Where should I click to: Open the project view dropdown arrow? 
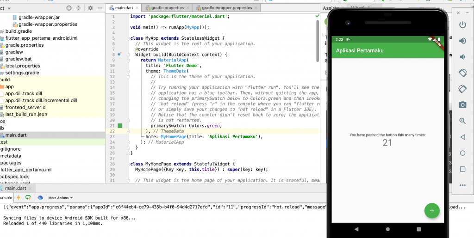(10, 8)
